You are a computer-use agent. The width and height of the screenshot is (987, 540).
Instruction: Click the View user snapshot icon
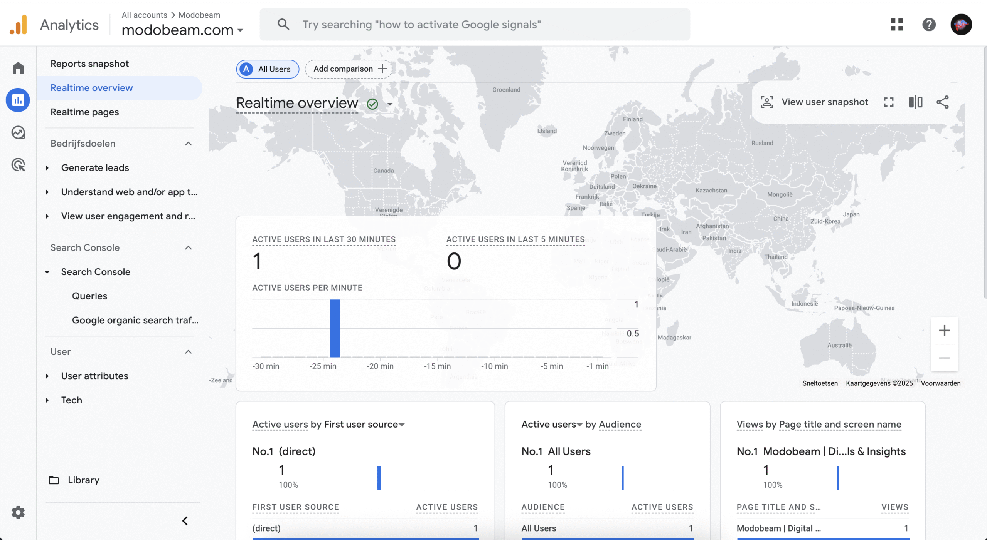click(x=767, y=102)
